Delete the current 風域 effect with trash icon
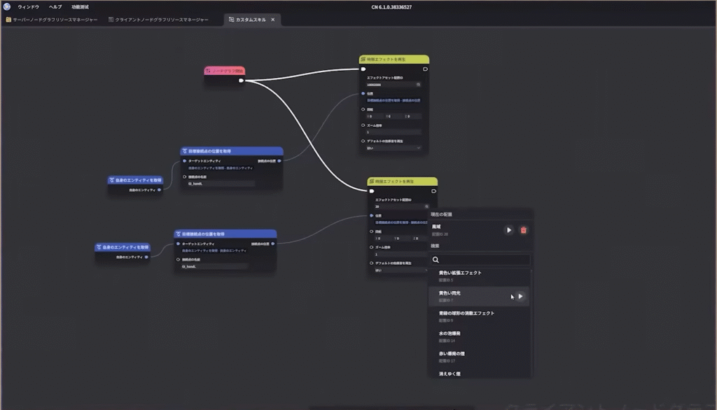 tap(524, 230)
